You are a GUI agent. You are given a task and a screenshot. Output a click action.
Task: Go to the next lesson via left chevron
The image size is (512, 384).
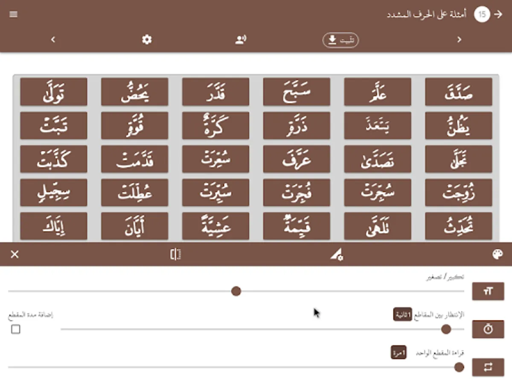[53, 40]
